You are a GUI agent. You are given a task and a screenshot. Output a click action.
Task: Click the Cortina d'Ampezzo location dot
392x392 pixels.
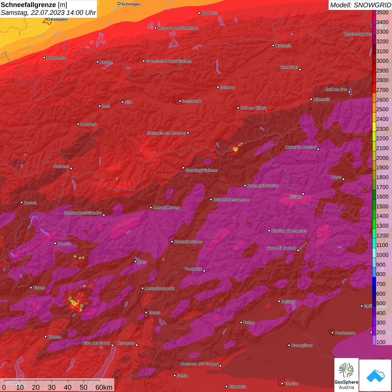coord(269,231)
